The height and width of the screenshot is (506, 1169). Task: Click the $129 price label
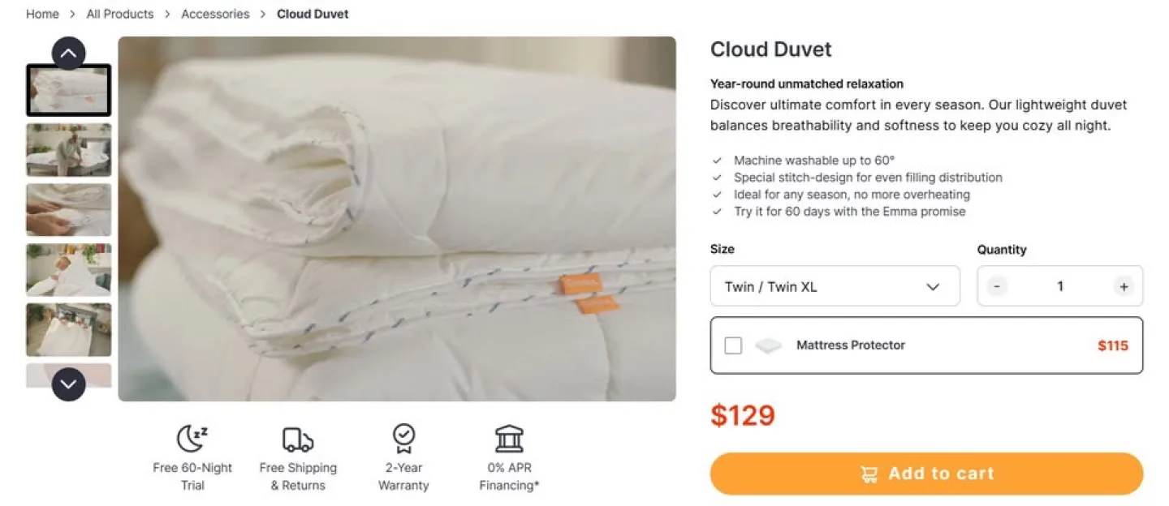point(744,415)
